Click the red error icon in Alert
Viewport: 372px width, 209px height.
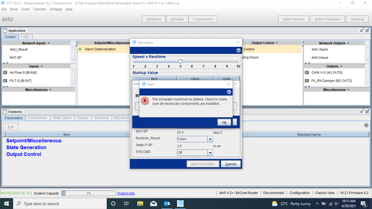(x=145, y=101)
